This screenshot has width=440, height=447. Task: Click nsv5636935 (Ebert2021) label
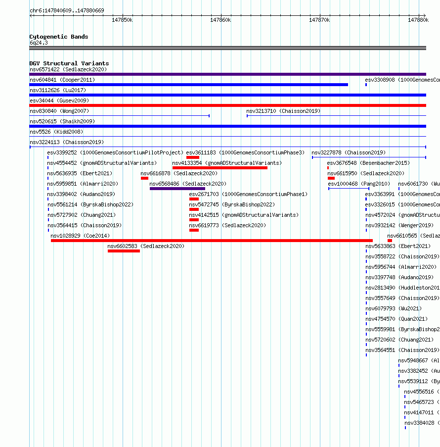80,173
